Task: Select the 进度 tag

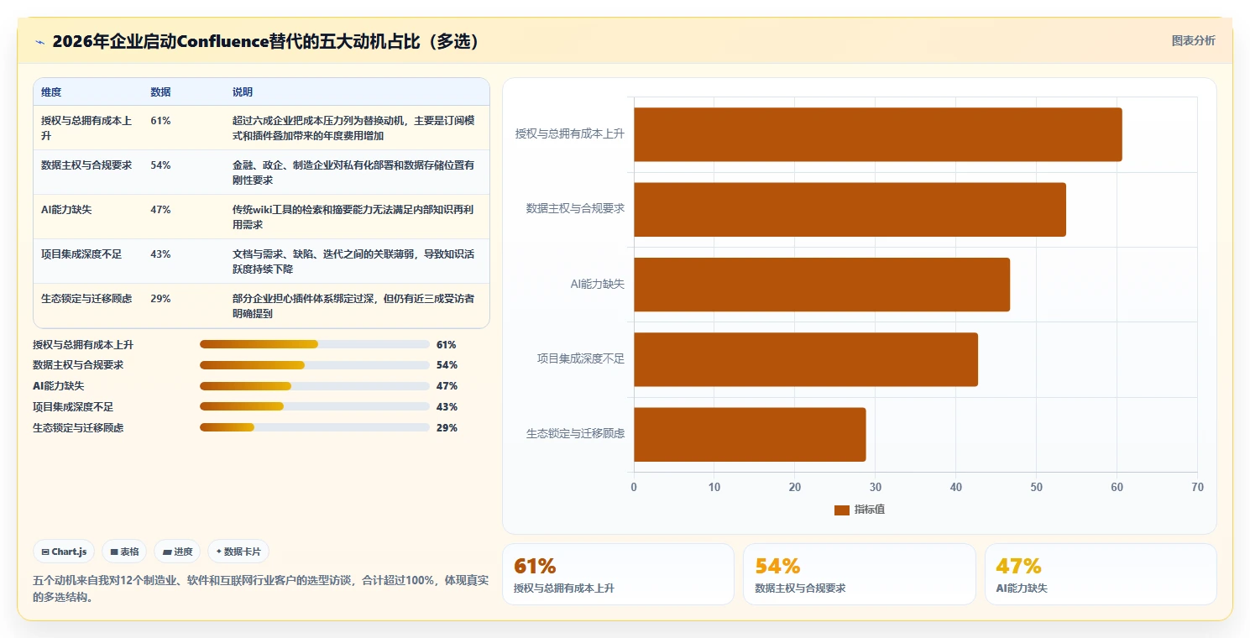Action: [x=177, y=552]
